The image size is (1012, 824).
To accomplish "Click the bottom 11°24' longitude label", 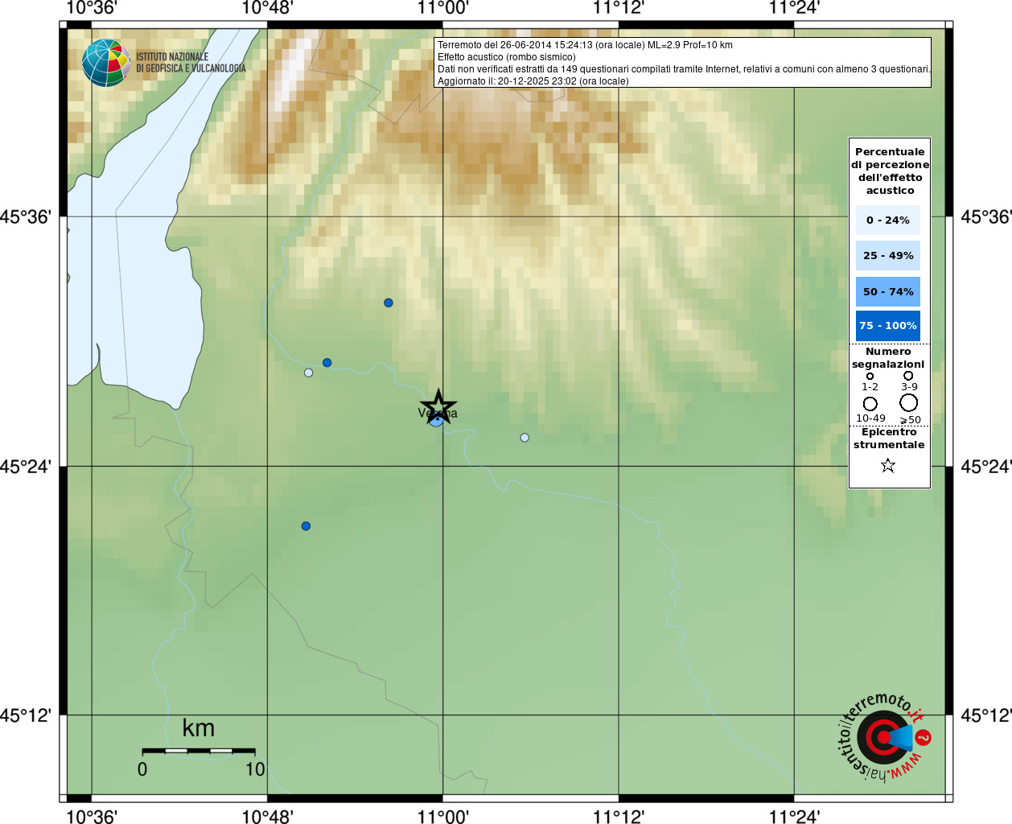I will tap(794, 816).
